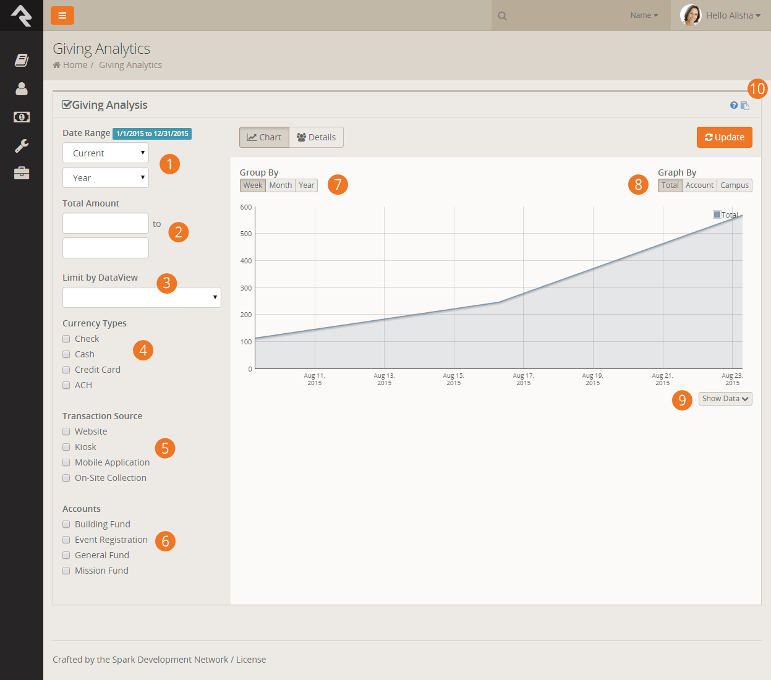Expand the Limit by DataView dropdown
The width and height of the screenshot is (771, 680).
(142, 297)
